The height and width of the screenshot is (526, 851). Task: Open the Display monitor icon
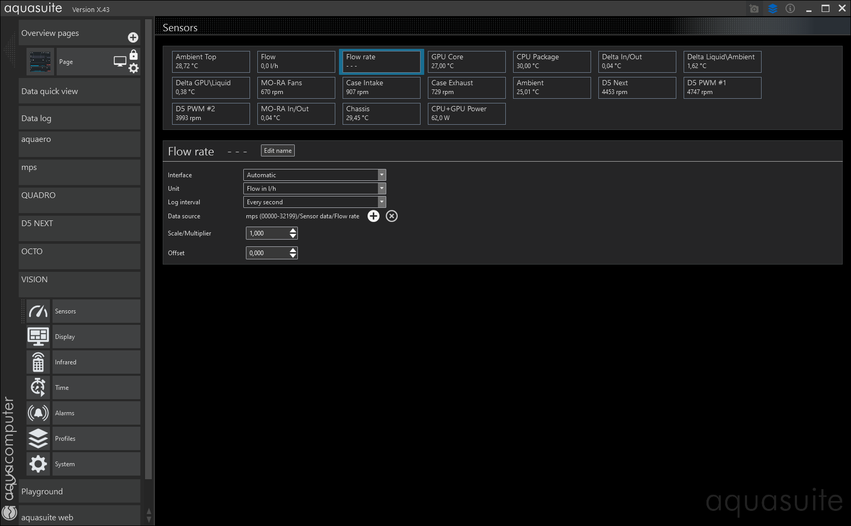click(x=38, y=337)
